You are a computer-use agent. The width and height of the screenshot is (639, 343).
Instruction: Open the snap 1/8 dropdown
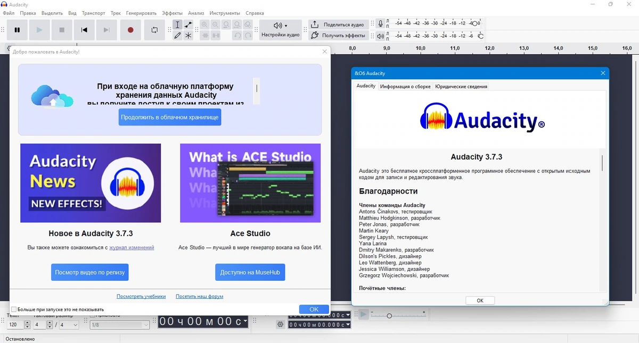120,325
